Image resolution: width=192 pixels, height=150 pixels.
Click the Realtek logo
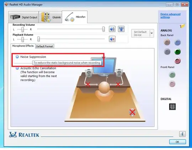(x=24, y=135)
